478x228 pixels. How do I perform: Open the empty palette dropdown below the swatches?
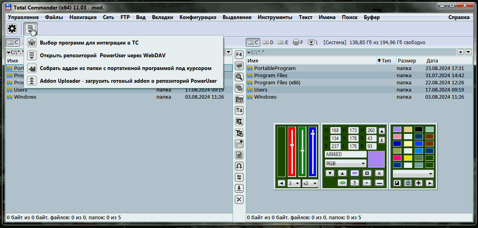coord(413,174)
